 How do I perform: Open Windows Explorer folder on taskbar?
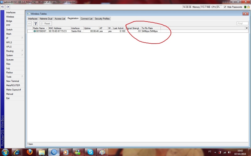pos(42,152)
